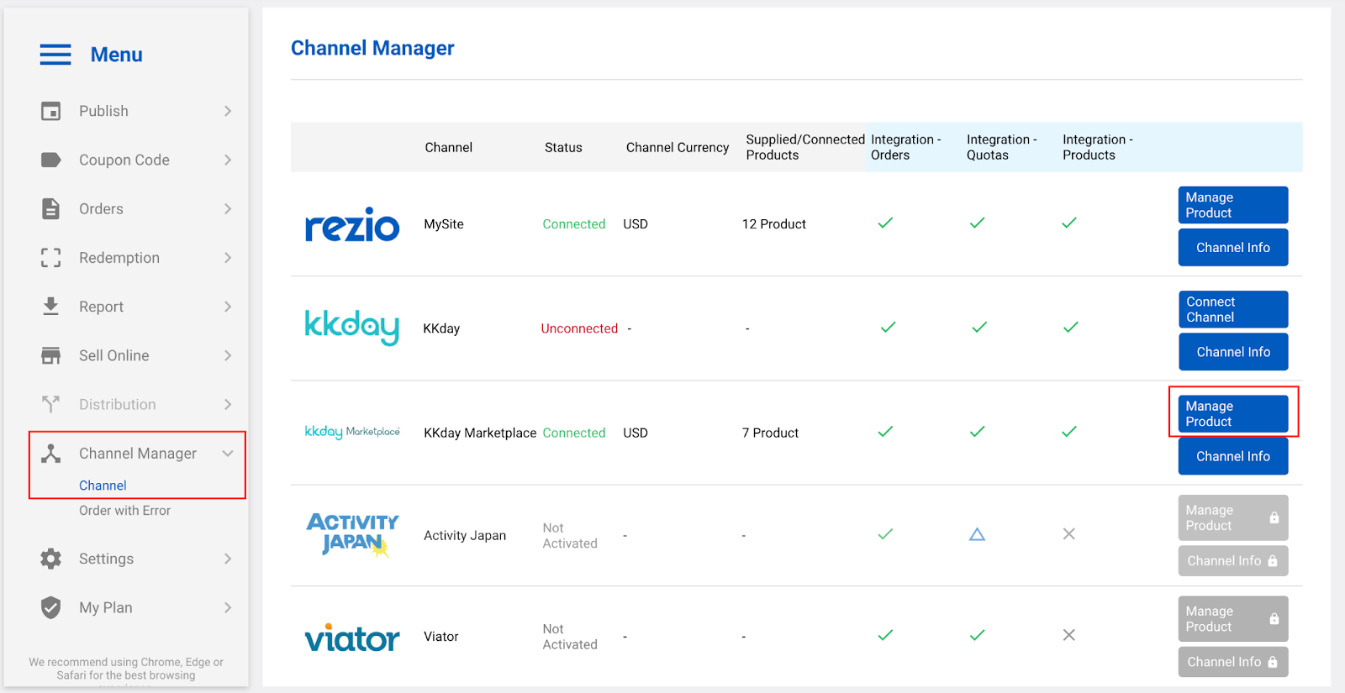Expand the Distribution chevron
The image size is (1345, 693).
228,404
